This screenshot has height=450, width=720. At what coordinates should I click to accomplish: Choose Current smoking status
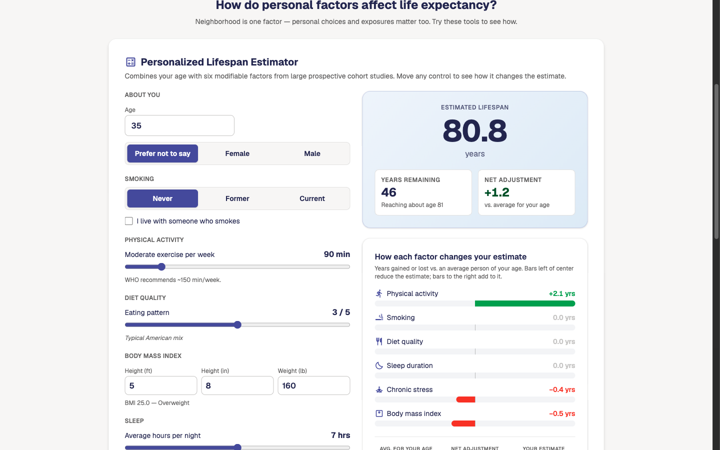click(x=312, y=198)
